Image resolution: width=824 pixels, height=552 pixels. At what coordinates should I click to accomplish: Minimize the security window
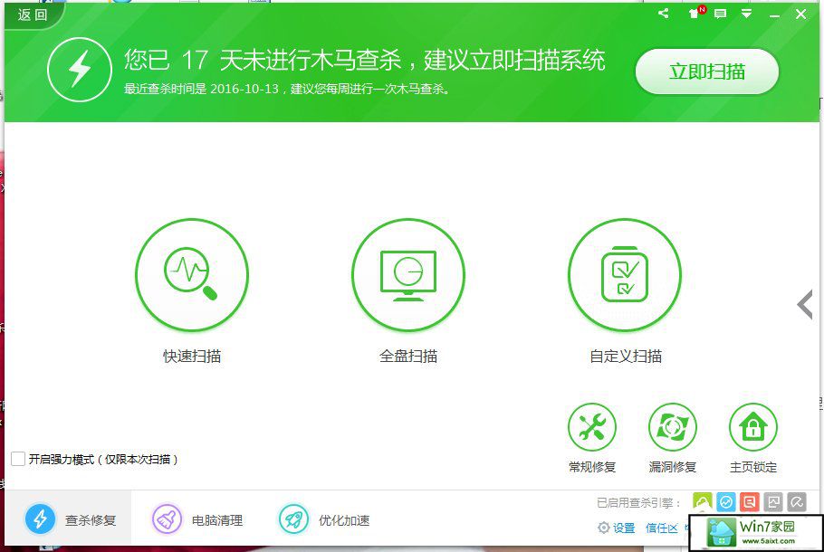[x=774, y=14]
